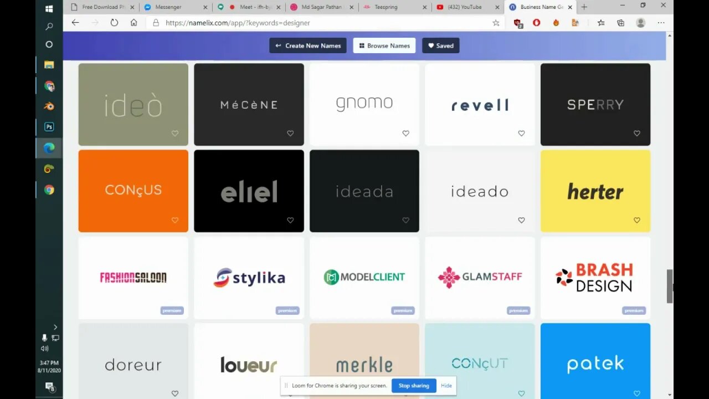Image resolution: width=709 pixels, height=399 pixels.
Task: Switch to the YouTube tab
Action: pos(467,7)
